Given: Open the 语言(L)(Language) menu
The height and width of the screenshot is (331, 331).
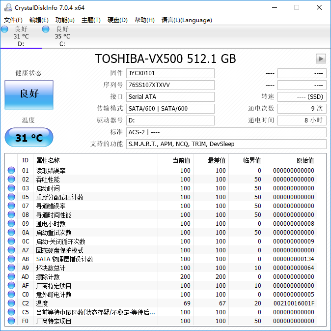Looking at the screenshot, I should point(187,20).
